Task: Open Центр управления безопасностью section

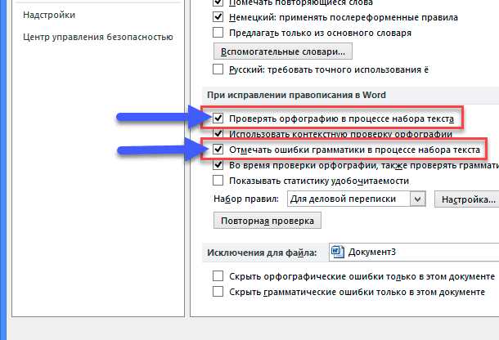Action: tap(98, 37)
